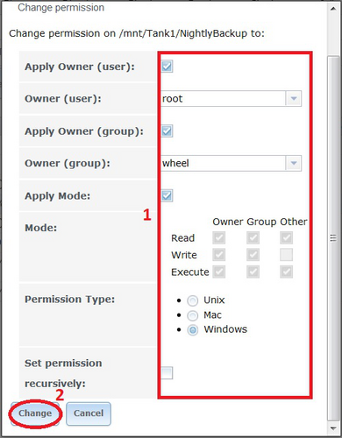Click the Permission Type label
The image size is (342, 438).
point(69,300)
